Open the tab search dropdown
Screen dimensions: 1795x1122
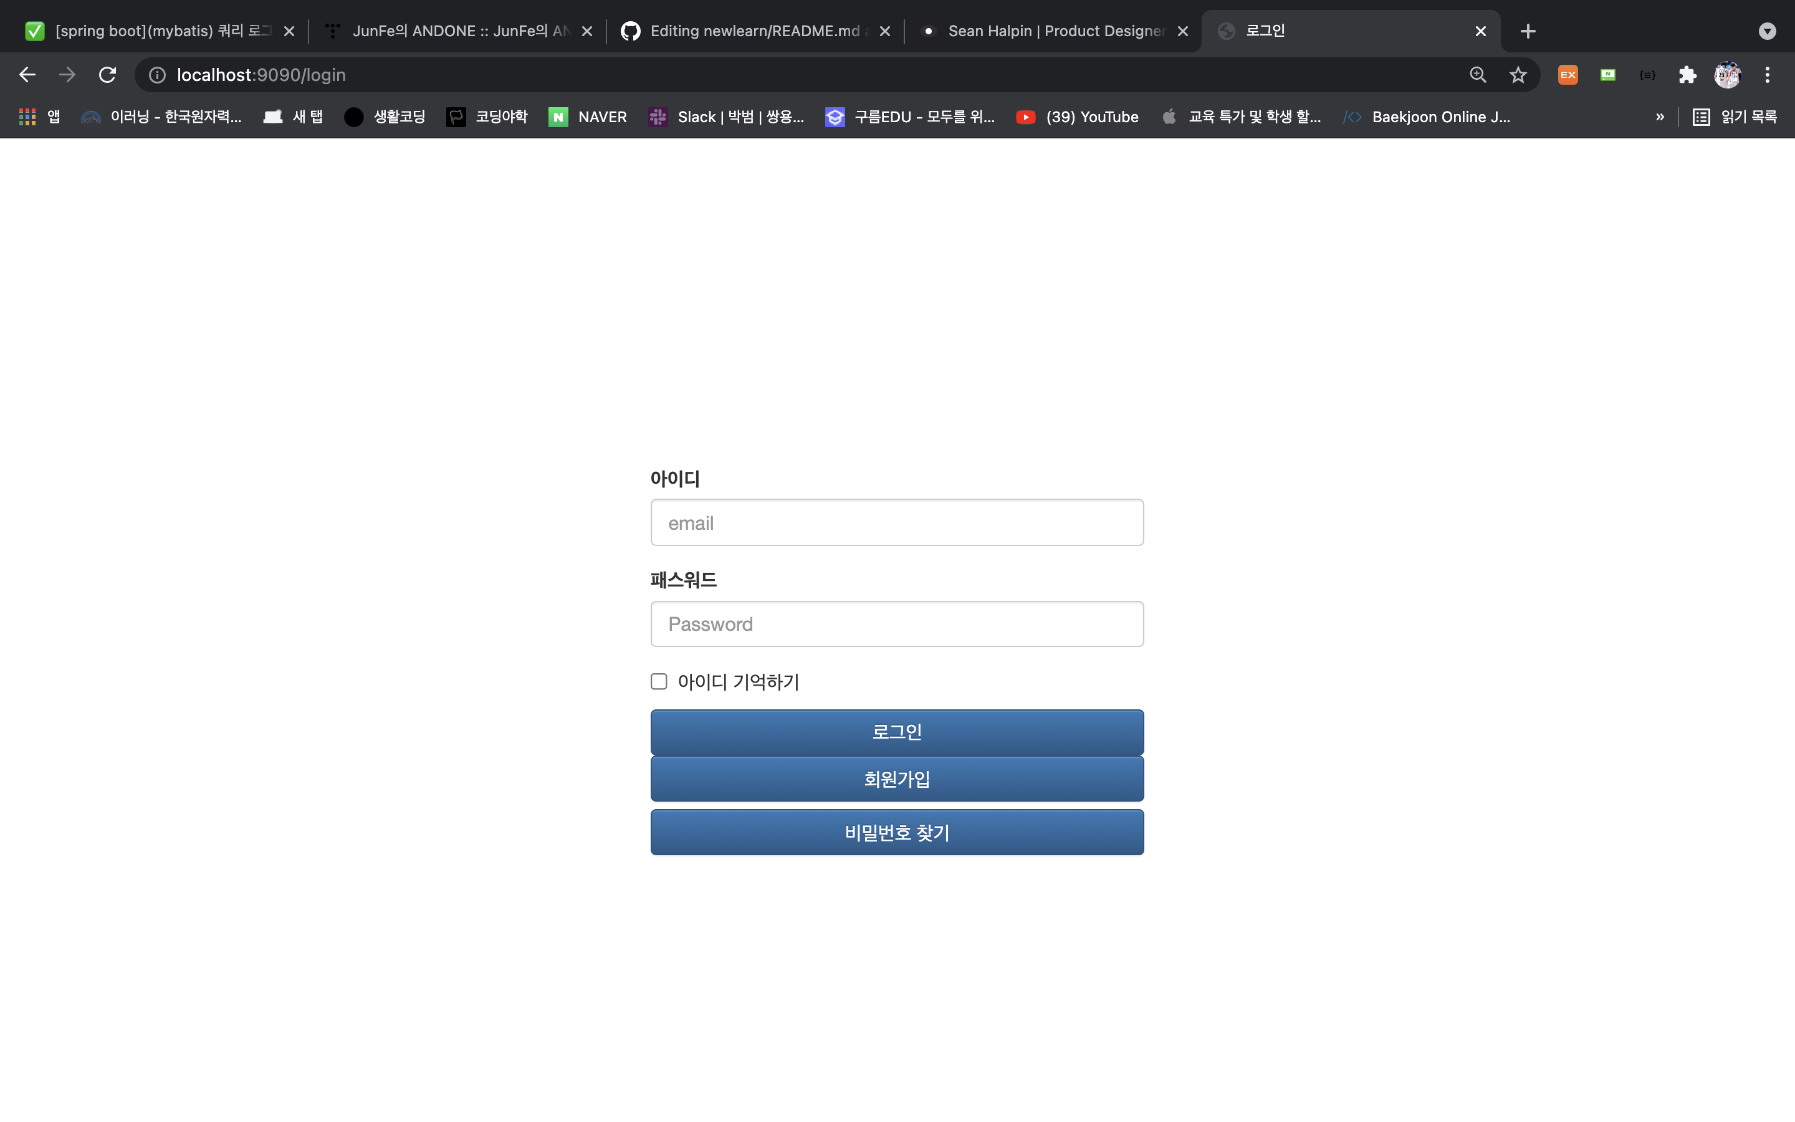(1768, 31)
